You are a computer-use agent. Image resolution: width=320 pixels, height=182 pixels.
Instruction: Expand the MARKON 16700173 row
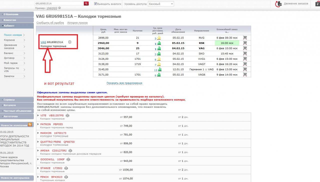pyautogui.click(x=38, y=133)
